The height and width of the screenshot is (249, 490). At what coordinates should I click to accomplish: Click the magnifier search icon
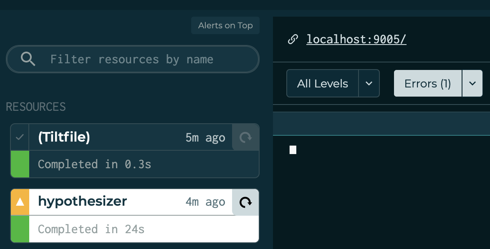pos(28,59)
